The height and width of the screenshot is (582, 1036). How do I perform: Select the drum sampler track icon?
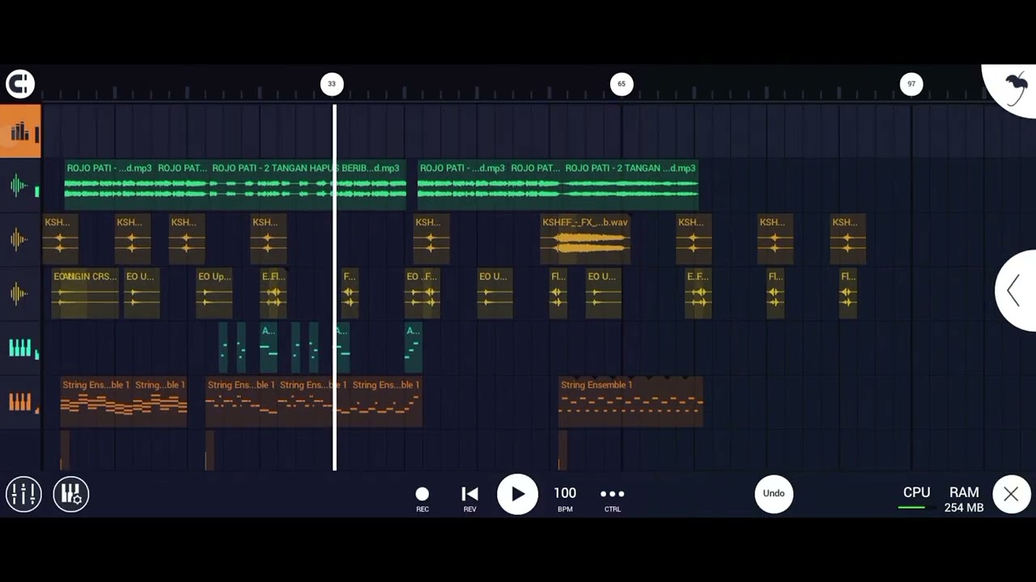pyautogui.click(x=20, y=131)
